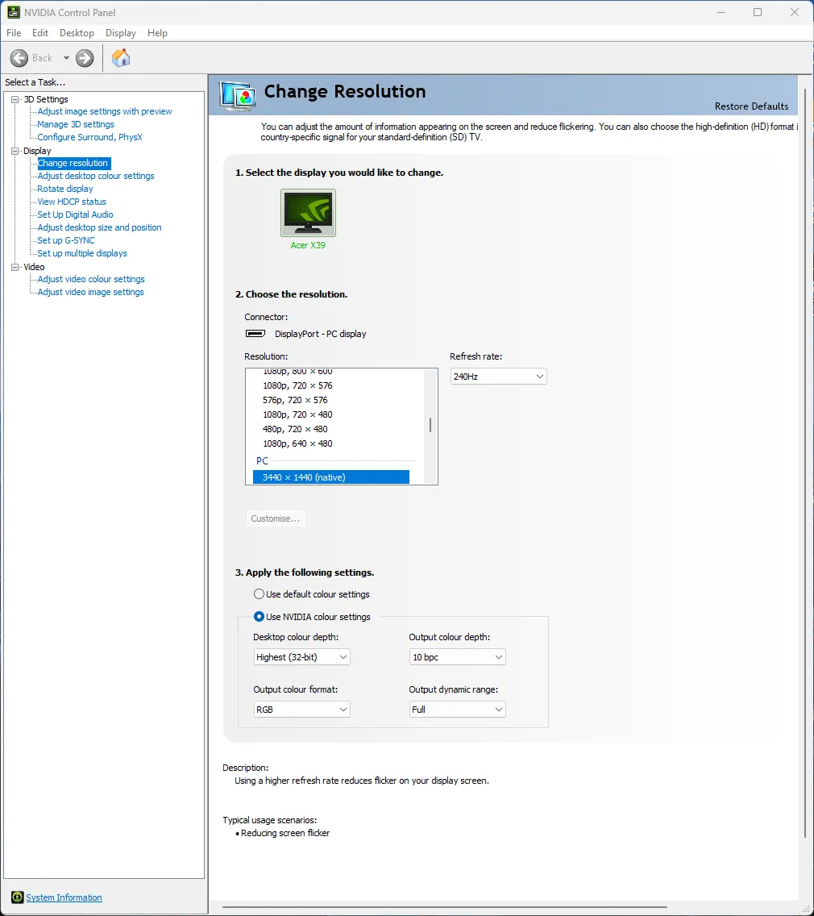Click Restore Defaults link
Screen dimensions: 814x916
[751, 106]
